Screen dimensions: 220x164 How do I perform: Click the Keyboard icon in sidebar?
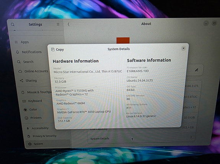pyautogui.click(x=24, y=101)
